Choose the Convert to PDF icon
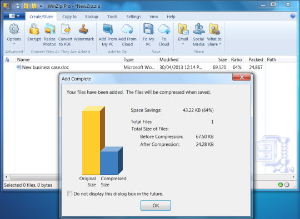Viewport: 300px width, 219px height. 65,29
